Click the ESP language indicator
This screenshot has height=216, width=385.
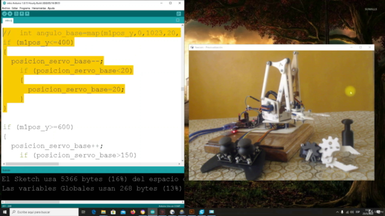point(358,212)
